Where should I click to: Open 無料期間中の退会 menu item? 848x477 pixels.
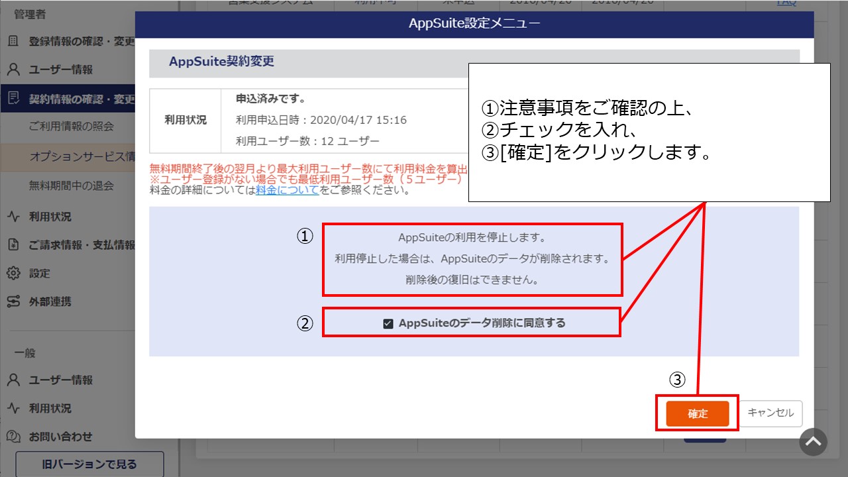click(x=72, y=185)
